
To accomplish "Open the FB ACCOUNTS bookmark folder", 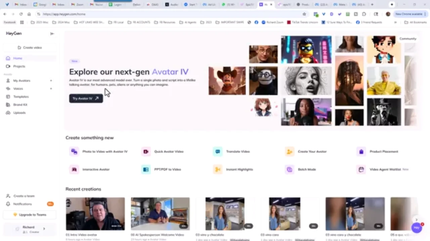I will (140, 22).
